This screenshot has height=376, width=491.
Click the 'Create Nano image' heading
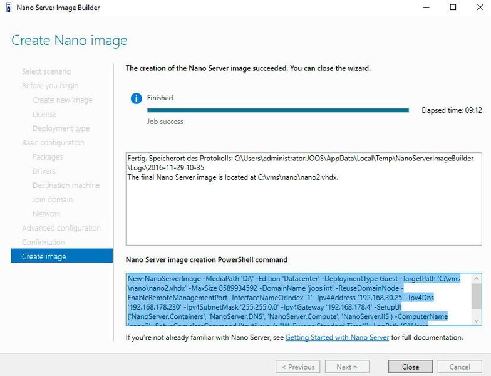coord(70,41)
